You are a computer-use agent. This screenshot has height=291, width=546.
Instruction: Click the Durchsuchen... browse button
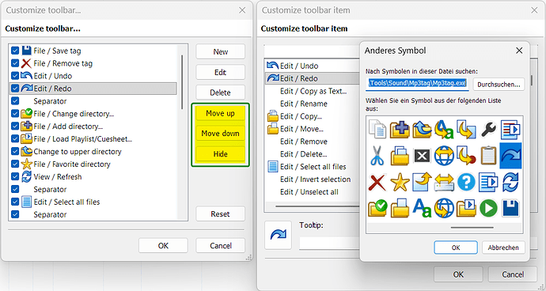click(499, 85)
